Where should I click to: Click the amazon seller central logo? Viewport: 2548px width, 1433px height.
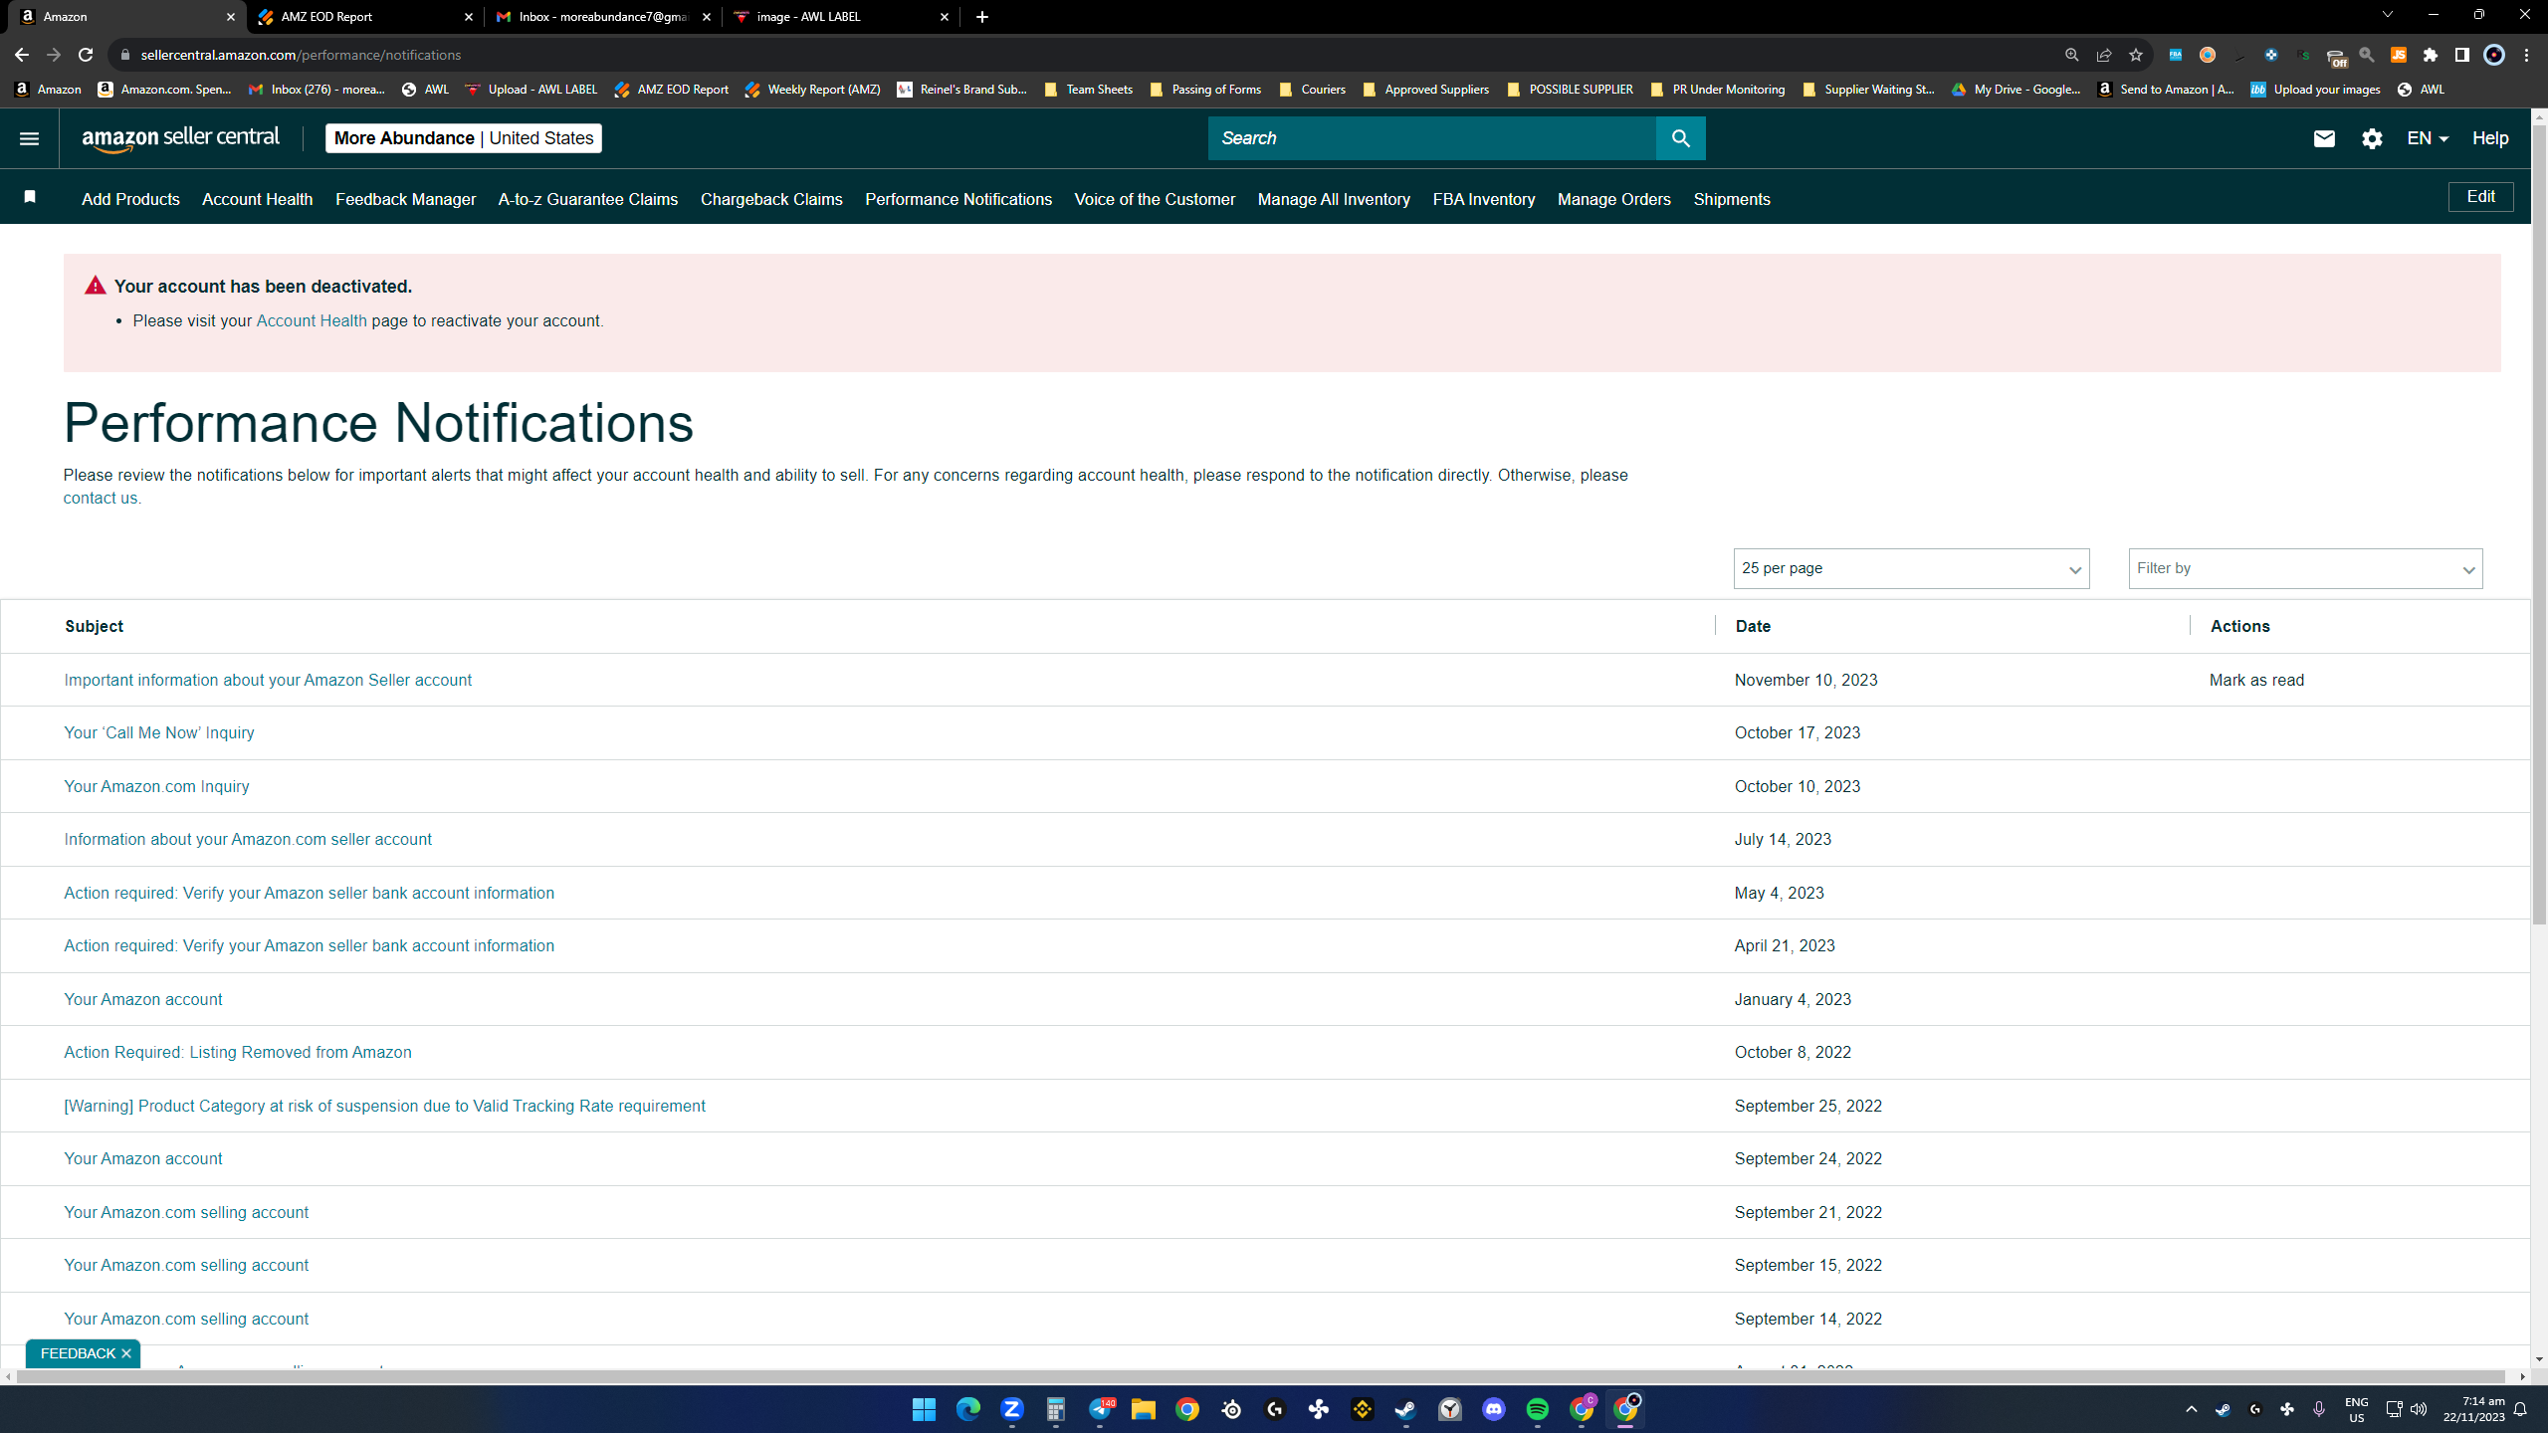[x=180, y=138]
